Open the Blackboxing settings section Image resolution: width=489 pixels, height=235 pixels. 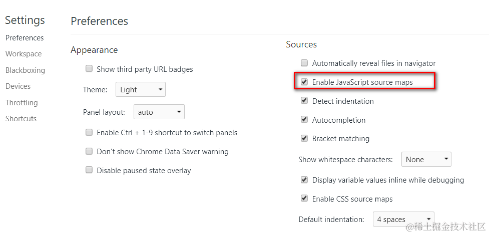(x=25, y=70)
